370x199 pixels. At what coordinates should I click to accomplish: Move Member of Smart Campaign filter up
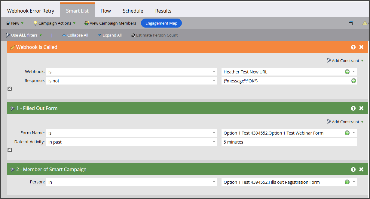353,169
